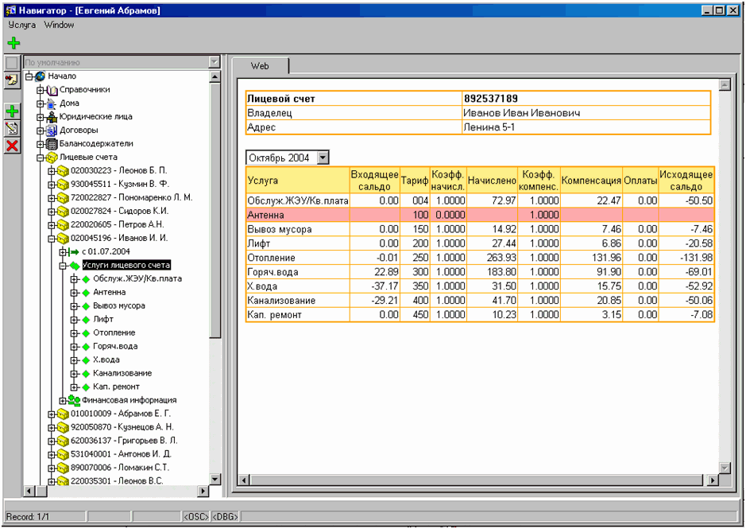Expand the Юридические лица tree node
746x529 pixels.
point(41,117)
